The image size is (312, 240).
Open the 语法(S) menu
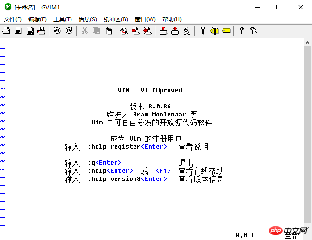point(88,19)
